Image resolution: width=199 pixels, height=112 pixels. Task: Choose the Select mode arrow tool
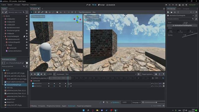click(x=32, y=12)
